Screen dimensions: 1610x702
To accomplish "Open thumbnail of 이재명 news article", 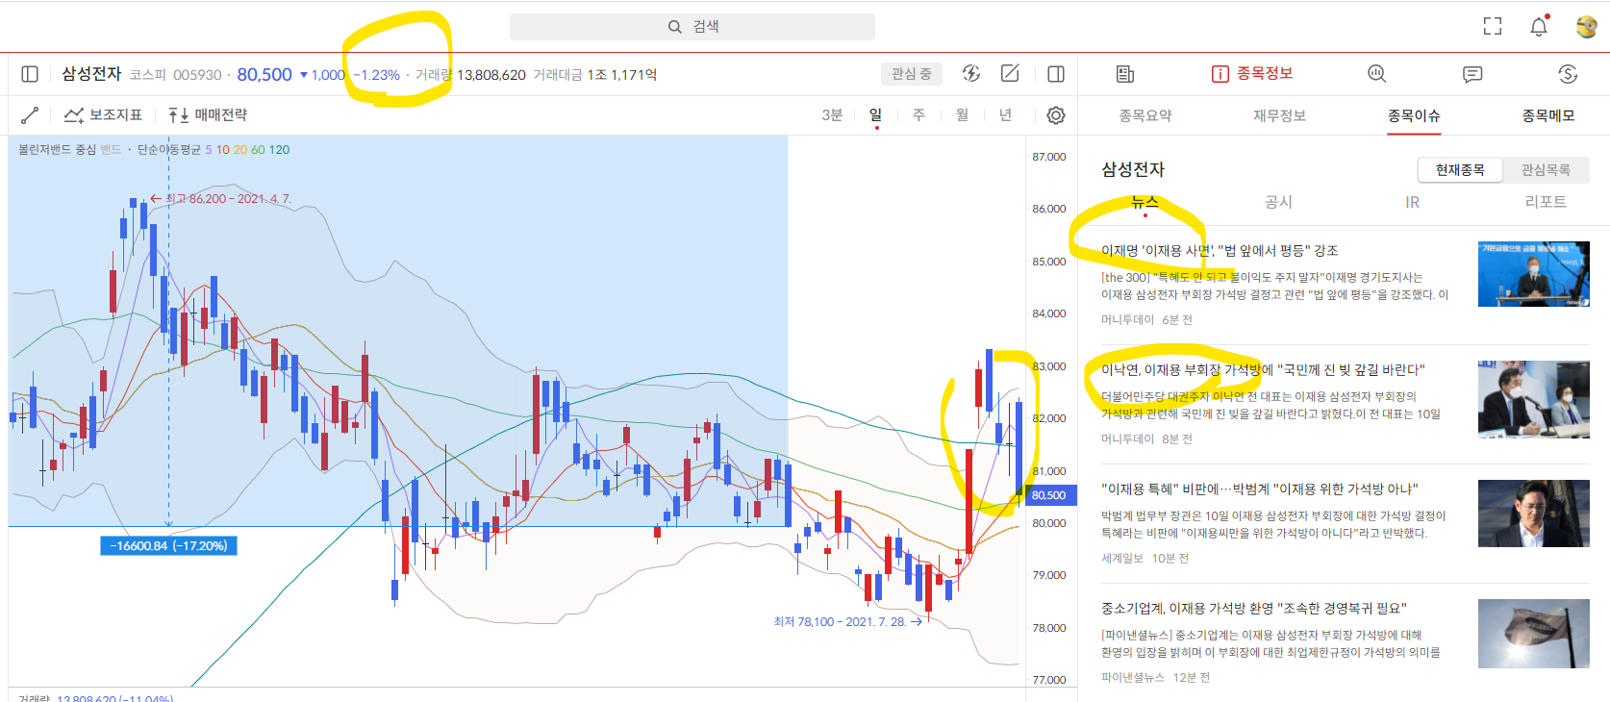I will click(1534, 274).
